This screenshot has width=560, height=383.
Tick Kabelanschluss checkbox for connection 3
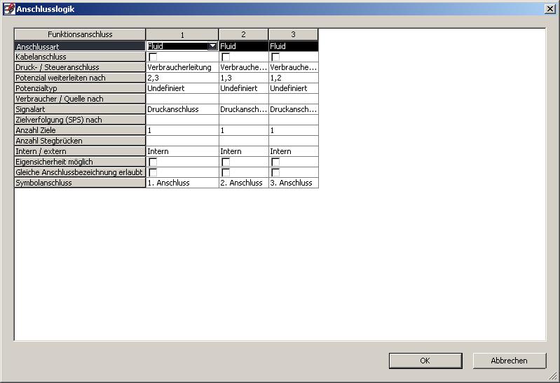275,57
